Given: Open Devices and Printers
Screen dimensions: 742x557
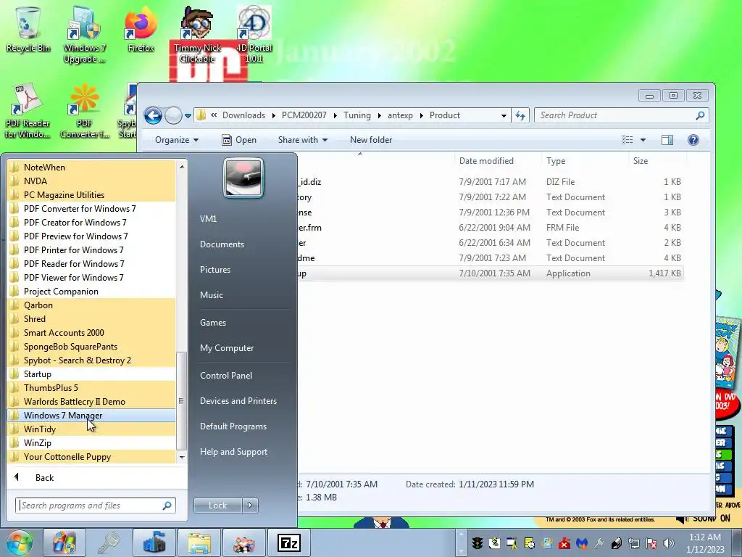Looking at the screenshot, I should point(238,401).
